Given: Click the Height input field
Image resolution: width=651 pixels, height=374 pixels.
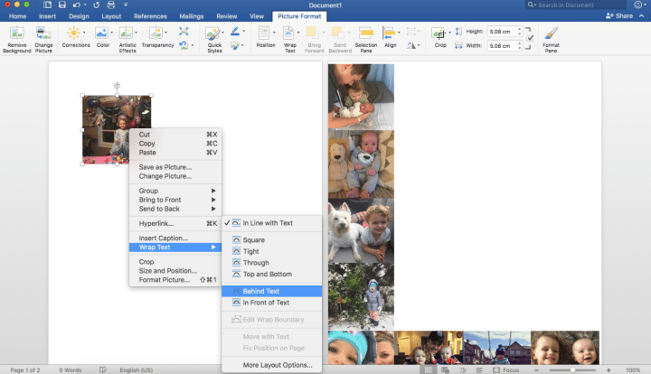Looking at the screenshot, I should click(502, 32).
